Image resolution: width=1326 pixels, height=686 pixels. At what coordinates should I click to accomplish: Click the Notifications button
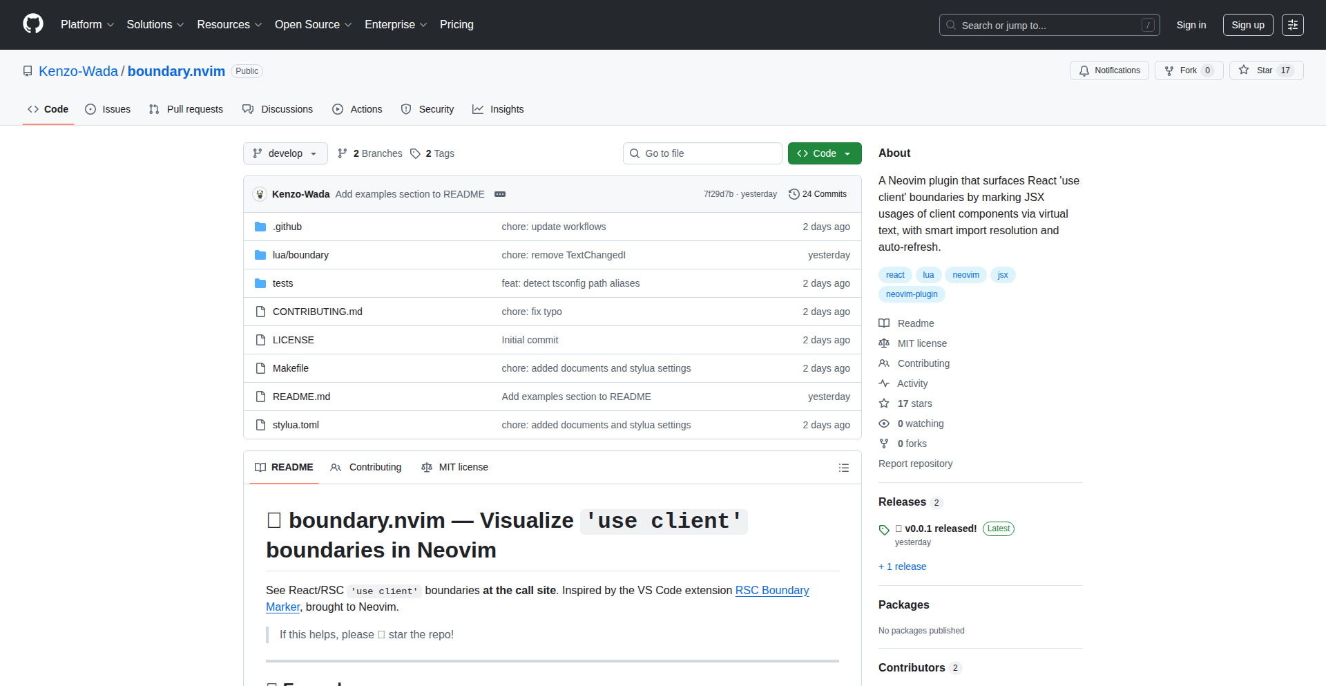[1109, 70]
